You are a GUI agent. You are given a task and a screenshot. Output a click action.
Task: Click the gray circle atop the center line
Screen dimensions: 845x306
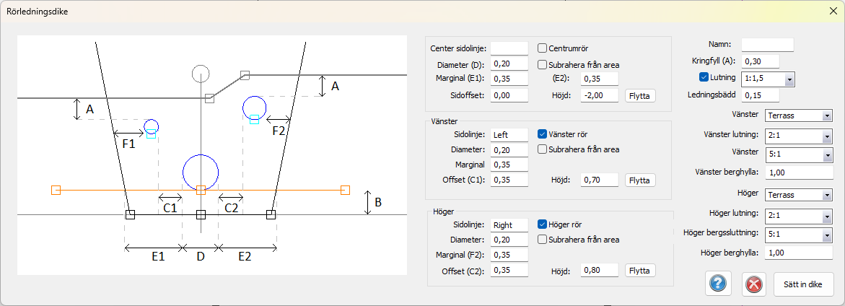pyautogui.click(x=201, y=73)
